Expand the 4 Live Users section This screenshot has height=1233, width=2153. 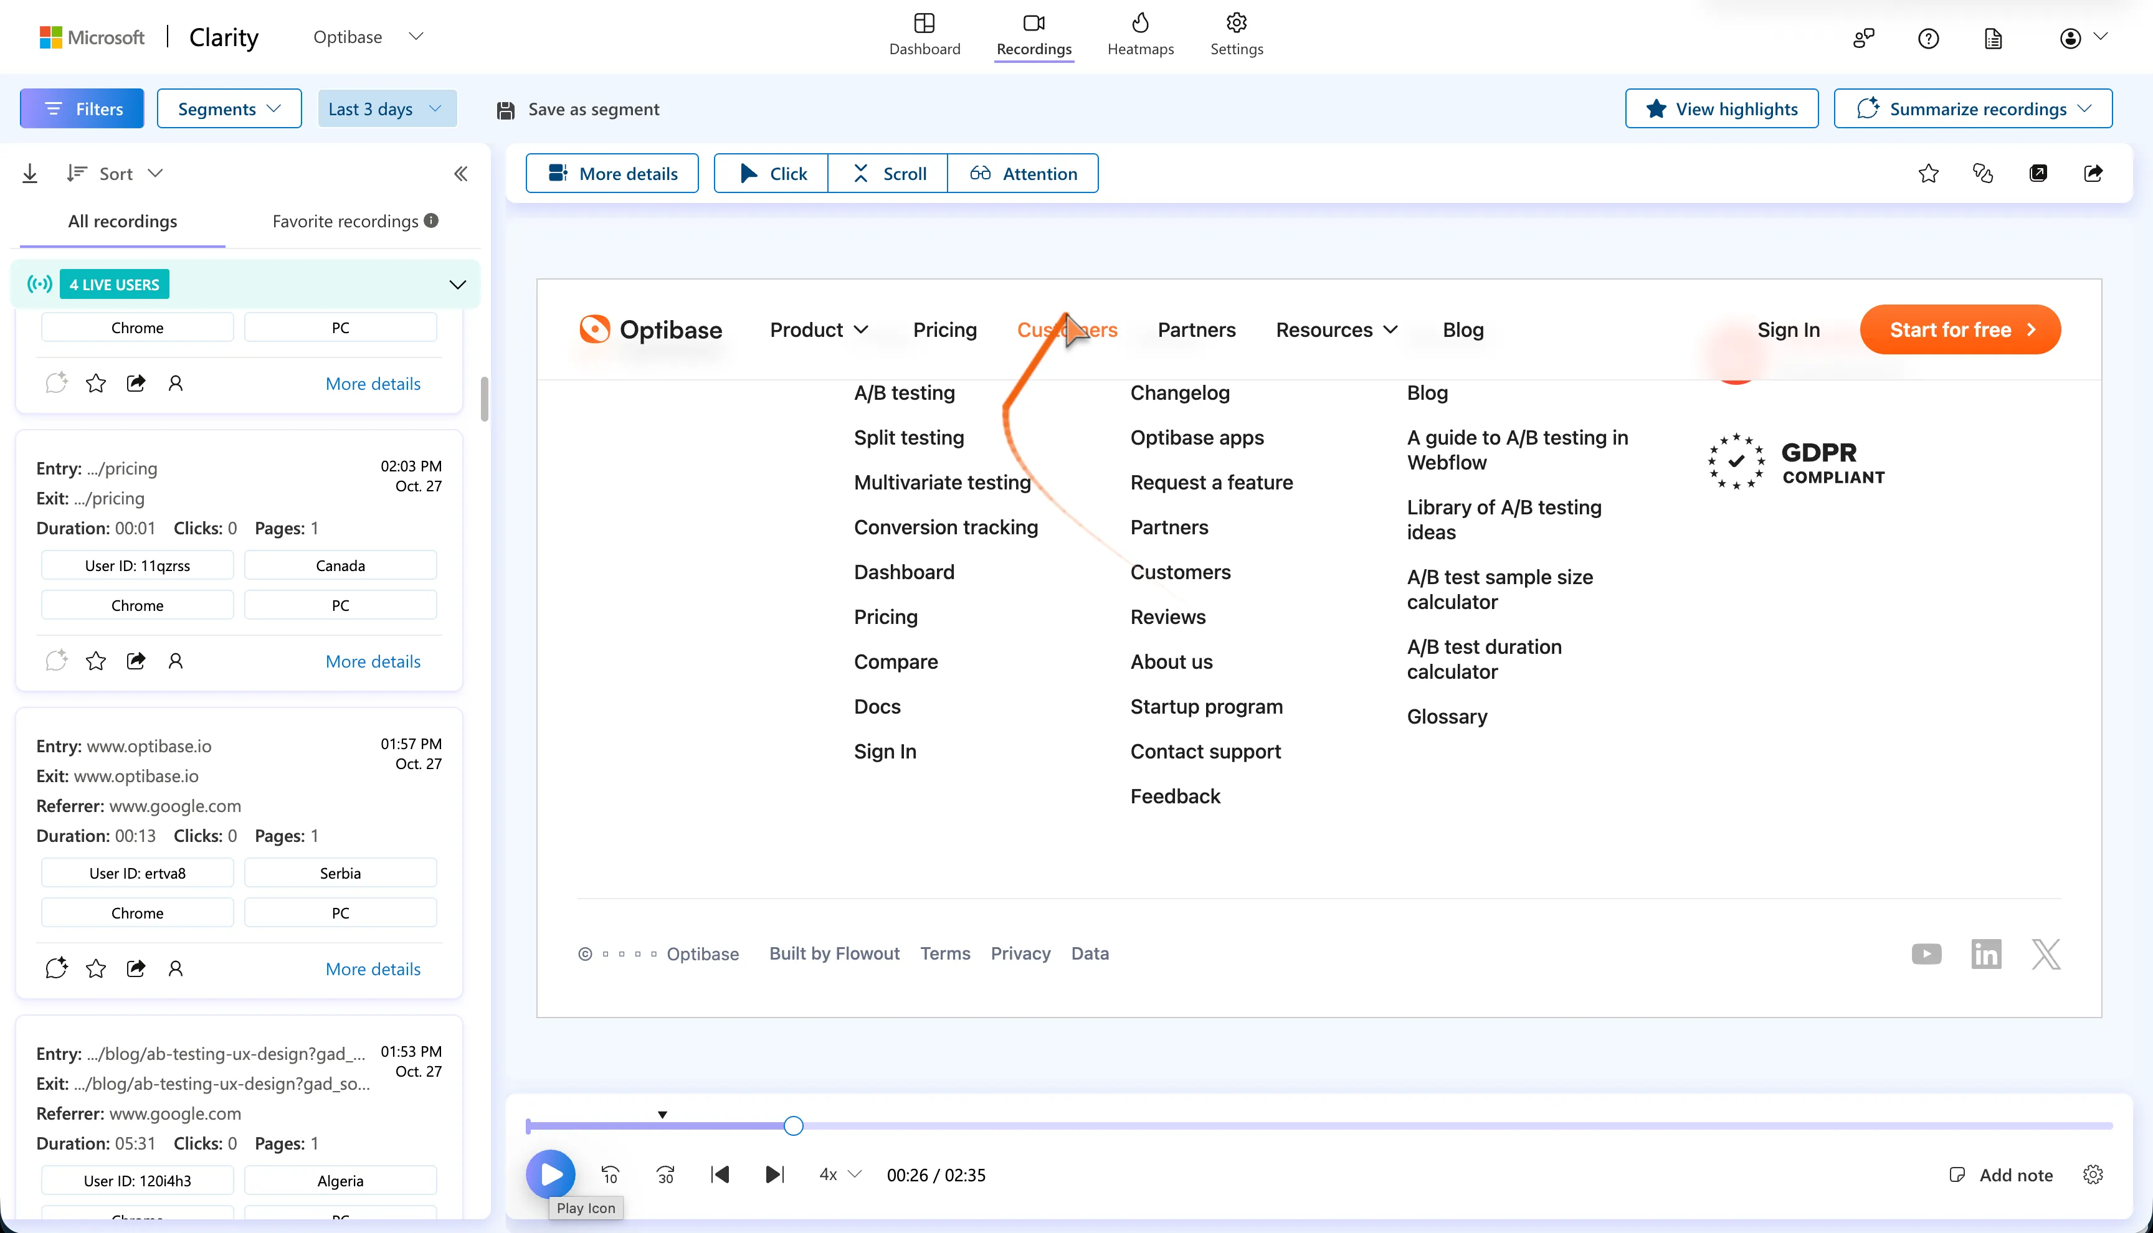point(457,285)
